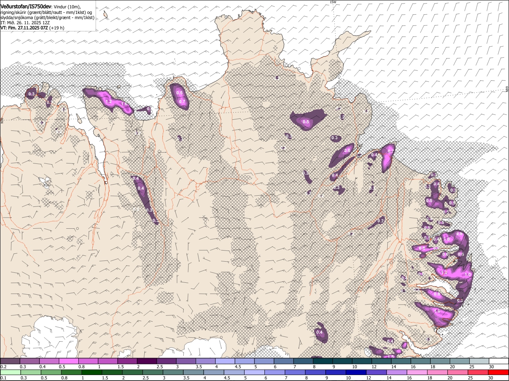Click the 0.1 label in the bottom legend row
Image resolution: width=509 pixels, height=381 pixels.
[x=3, y=378]
